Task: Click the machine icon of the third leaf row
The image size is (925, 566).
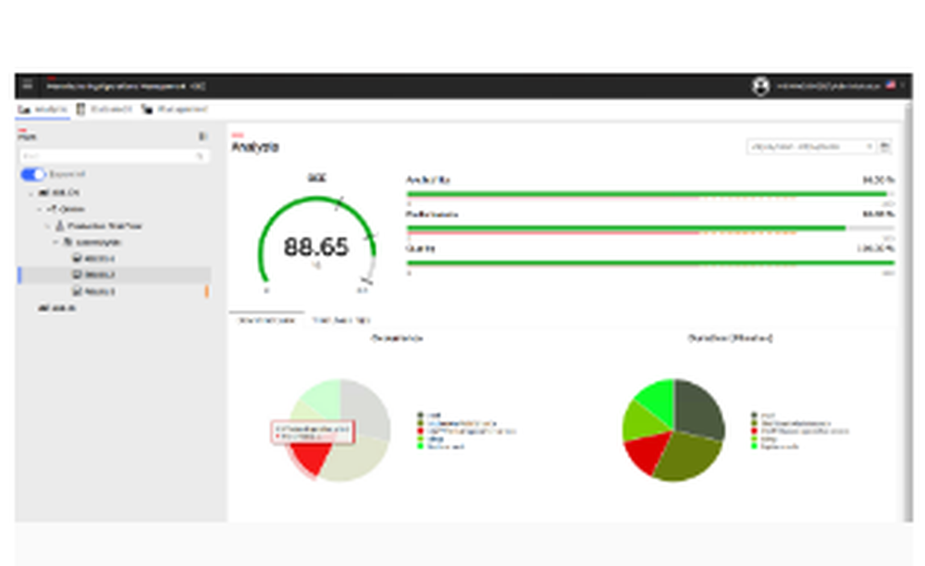Action: (77, 290)
